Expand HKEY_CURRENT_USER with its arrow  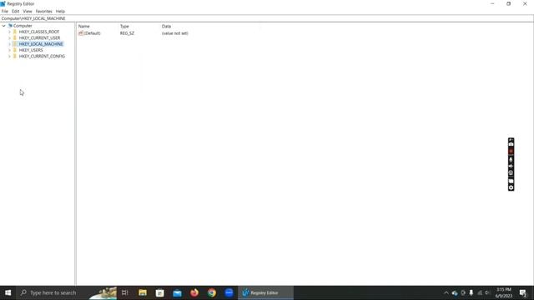click(x=9, y=38)
